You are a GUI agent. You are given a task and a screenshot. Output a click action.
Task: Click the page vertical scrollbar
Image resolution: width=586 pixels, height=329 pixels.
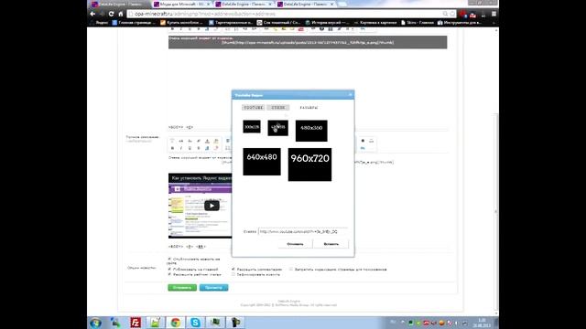(x=496, y=211)
